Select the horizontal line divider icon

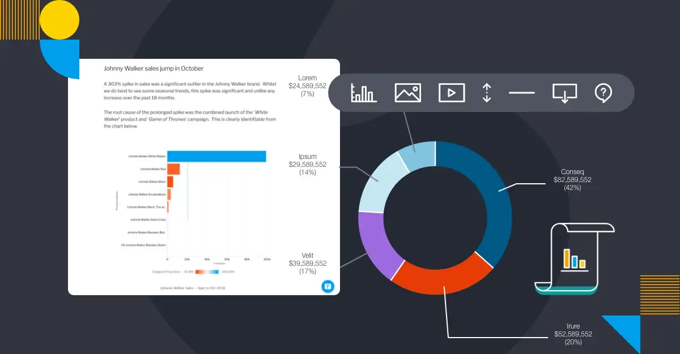pos(521,93)
